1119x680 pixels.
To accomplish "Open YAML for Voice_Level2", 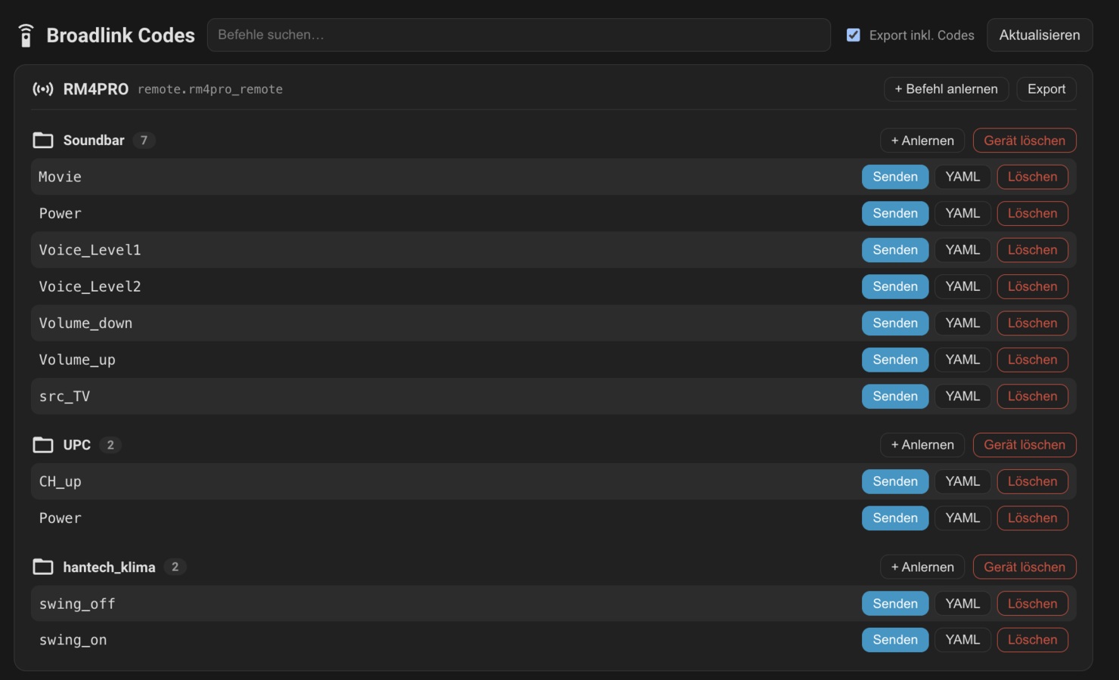I will [x=962, y=286].
